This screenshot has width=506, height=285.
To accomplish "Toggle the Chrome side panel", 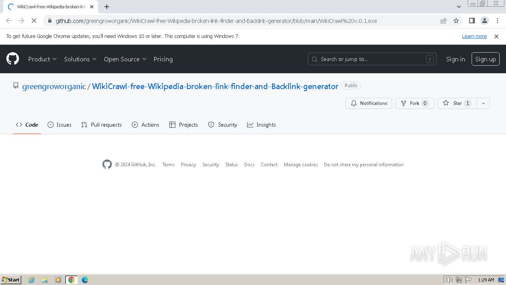I will point(472,21).
